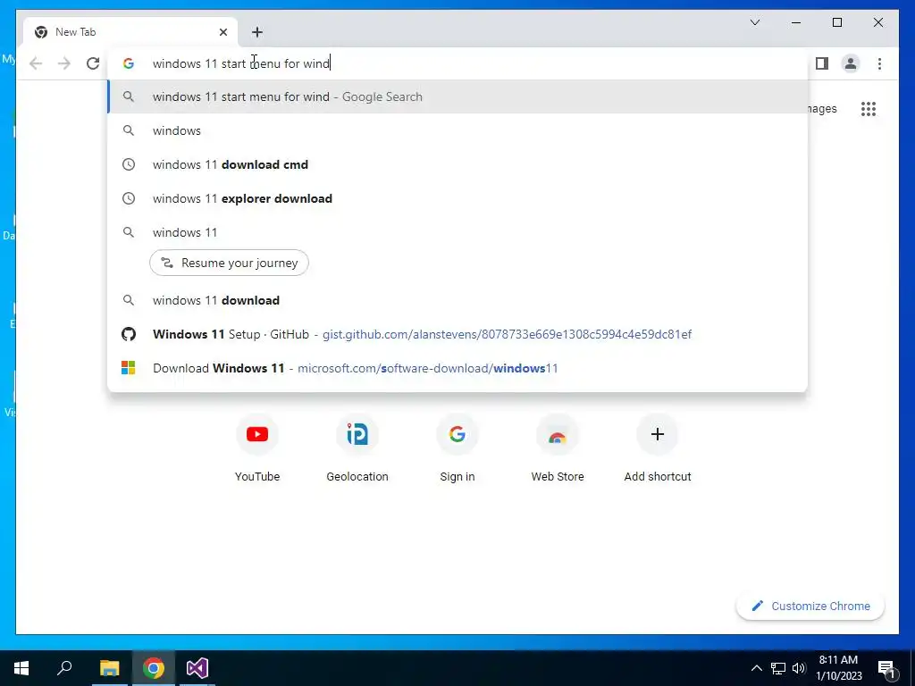This screenshot has width=915, height=686.
Task: Open Visual Studio from taskbar
Action: (x=197, y=668)
